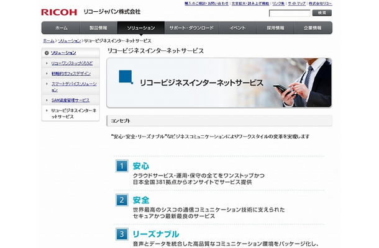Open the 製品情報 navigation tab
This screenshot has height=248, width=379.
pos(99,28)
